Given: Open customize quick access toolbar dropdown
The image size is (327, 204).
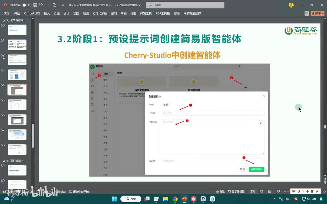Looking at the screenshot, I should 63,5.
